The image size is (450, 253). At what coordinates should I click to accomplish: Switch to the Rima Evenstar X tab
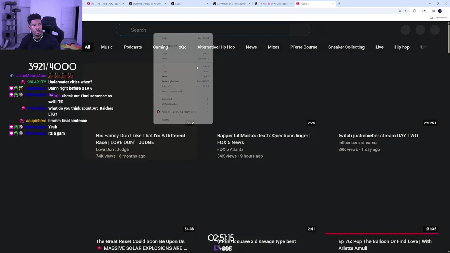[148, 4]
